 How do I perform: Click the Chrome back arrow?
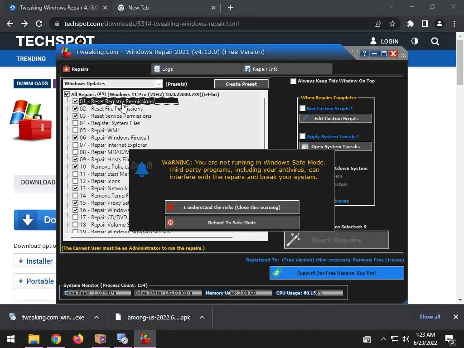click(x=10, y=24)
